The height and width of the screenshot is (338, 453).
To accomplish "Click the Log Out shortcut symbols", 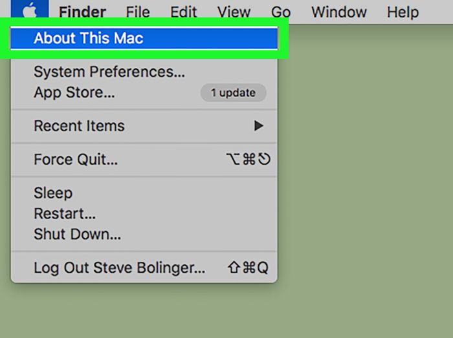I will tap(248, 268).
